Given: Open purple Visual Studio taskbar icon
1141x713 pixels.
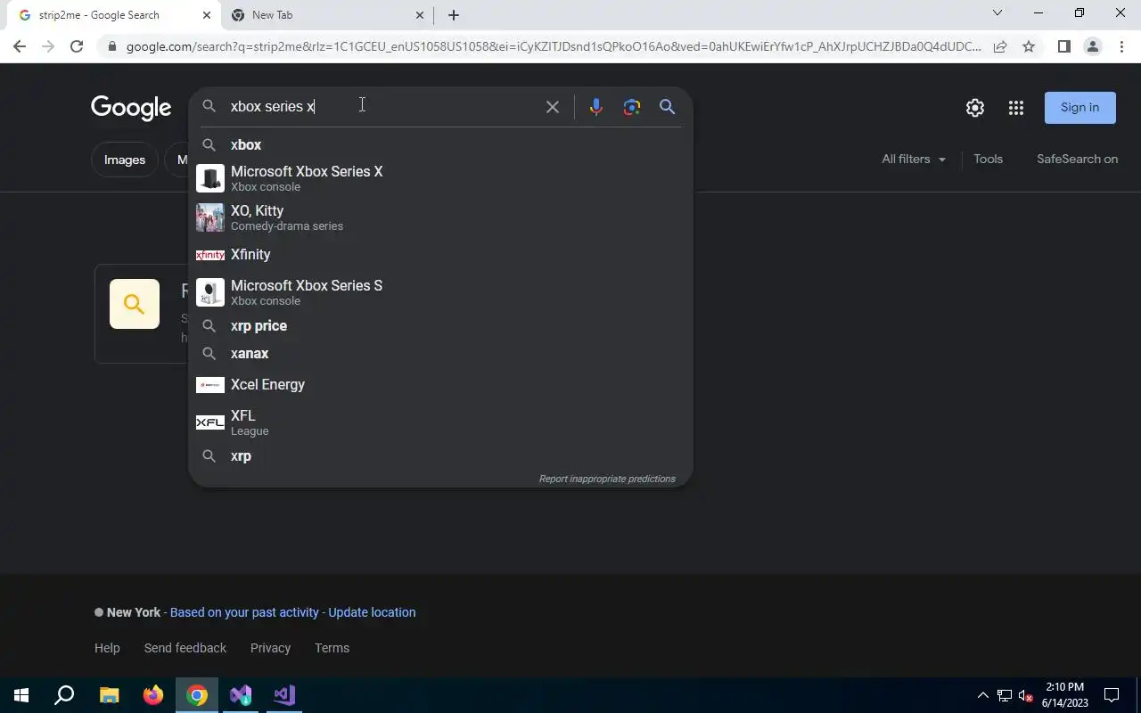Looking at the screenshot, I should [284, 695].
